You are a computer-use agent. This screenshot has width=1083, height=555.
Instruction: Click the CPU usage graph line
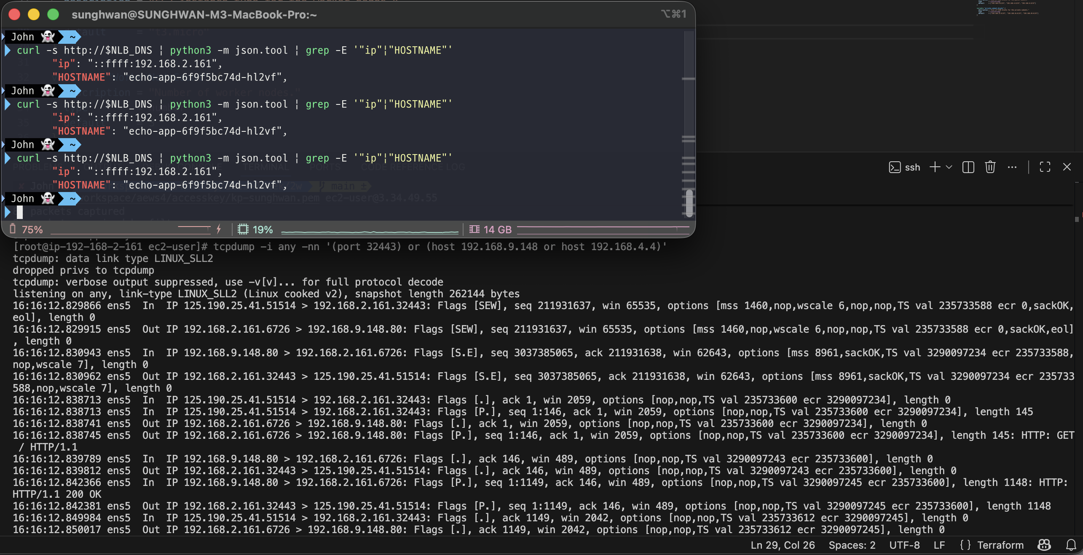point(370,232)
